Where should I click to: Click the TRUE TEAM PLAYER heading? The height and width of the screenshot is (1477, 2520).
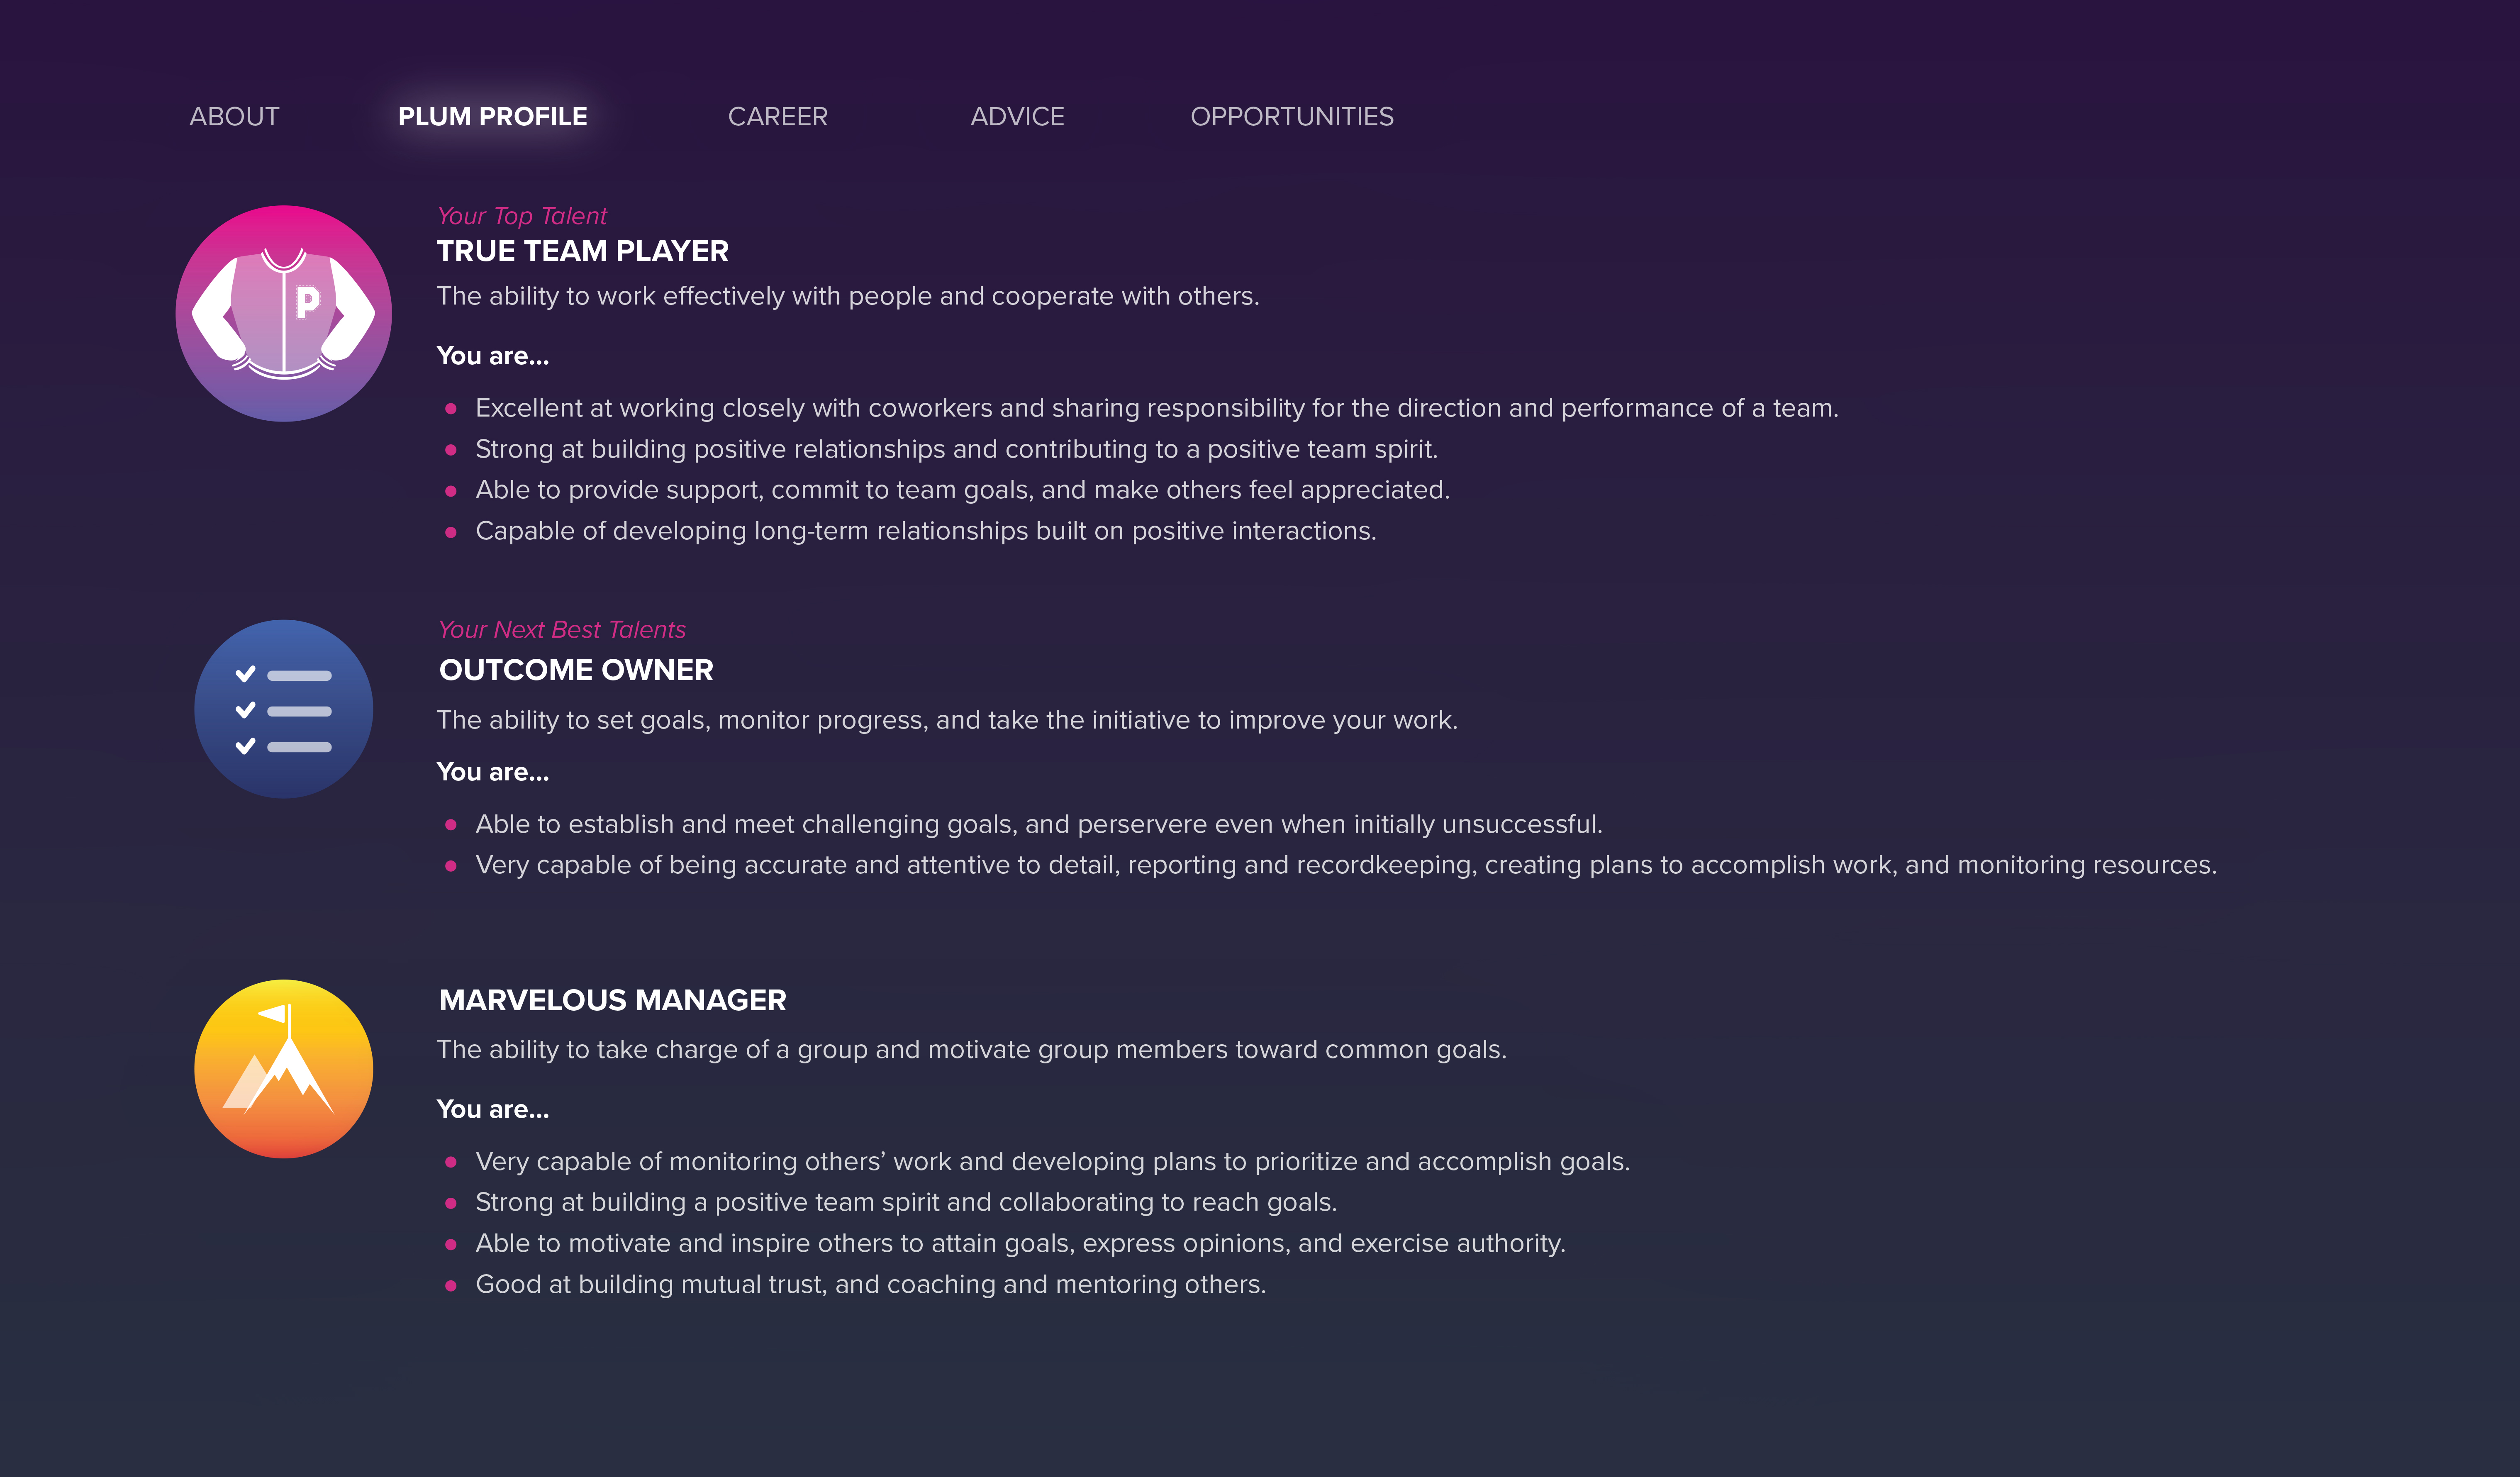pyautogui.click(x=582, y=251)
